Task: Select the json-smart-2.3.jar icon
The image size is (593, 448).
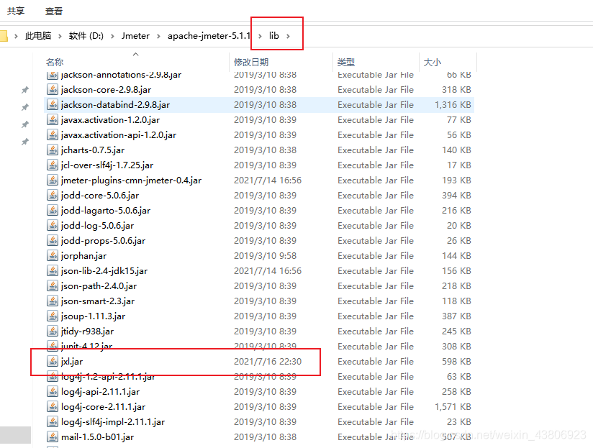Action: click(53, 301)
